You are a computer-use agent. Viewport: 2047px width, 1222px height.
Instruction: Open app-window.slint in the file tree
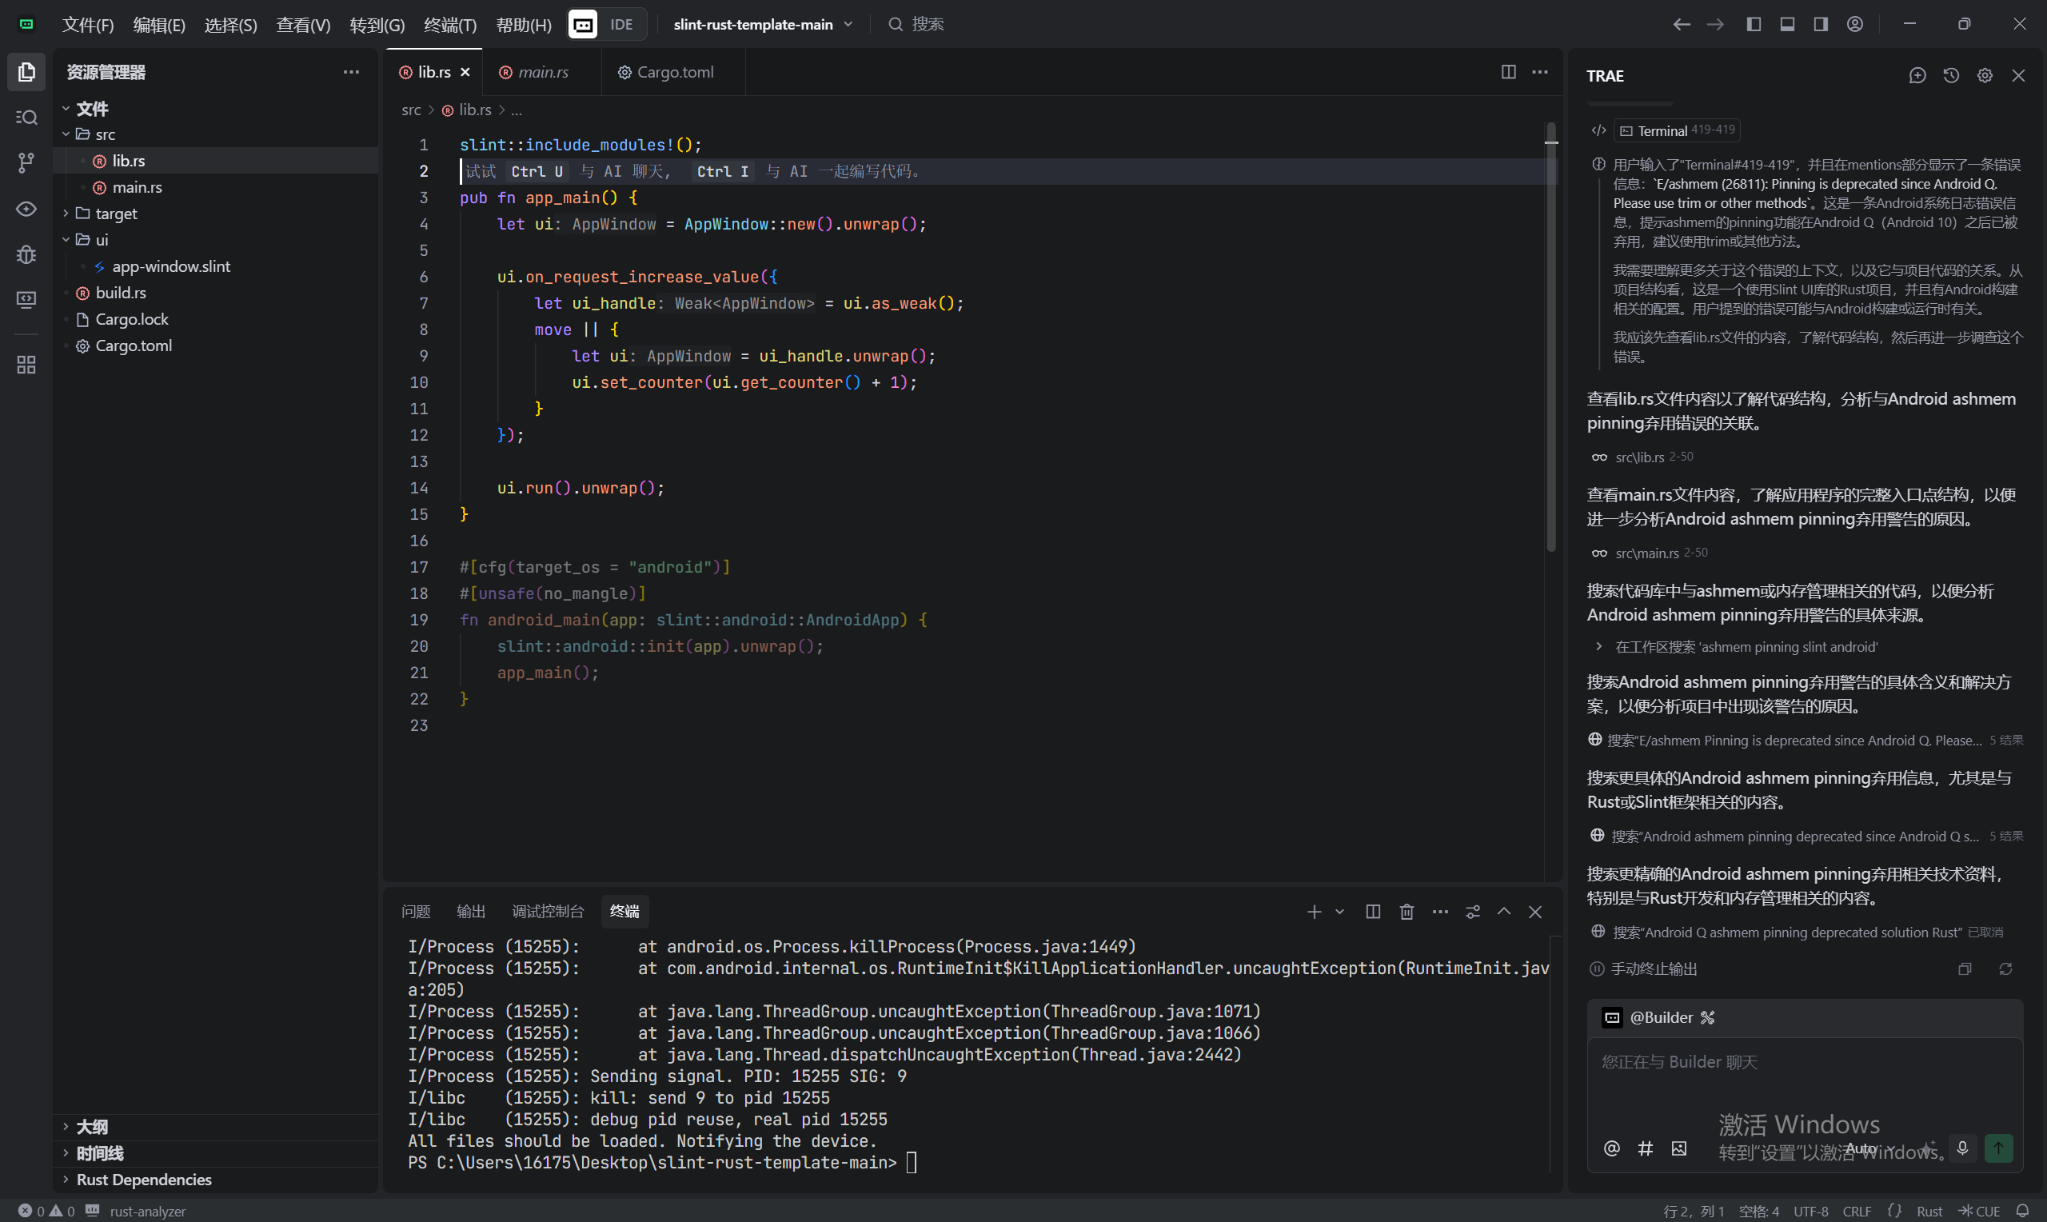tap(171, 266)
